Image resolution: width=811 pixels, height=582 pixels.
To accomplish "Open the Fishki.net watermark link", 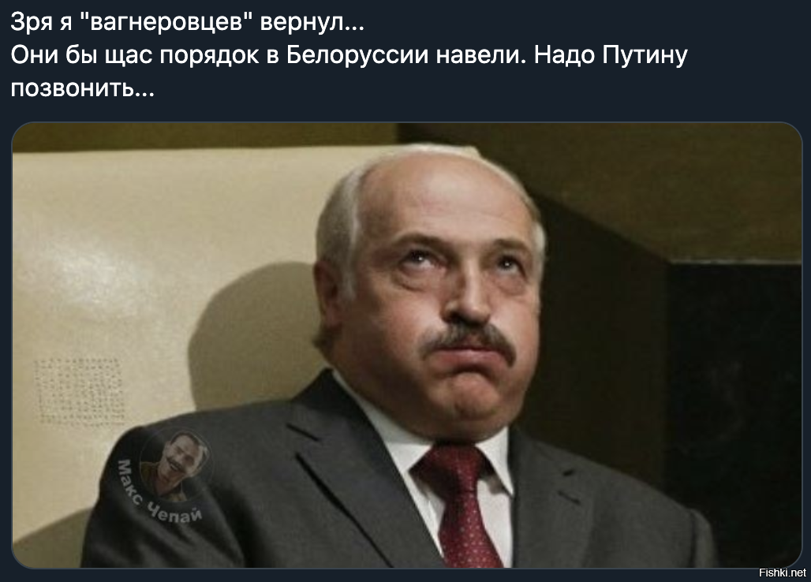I will click(782, 573).
